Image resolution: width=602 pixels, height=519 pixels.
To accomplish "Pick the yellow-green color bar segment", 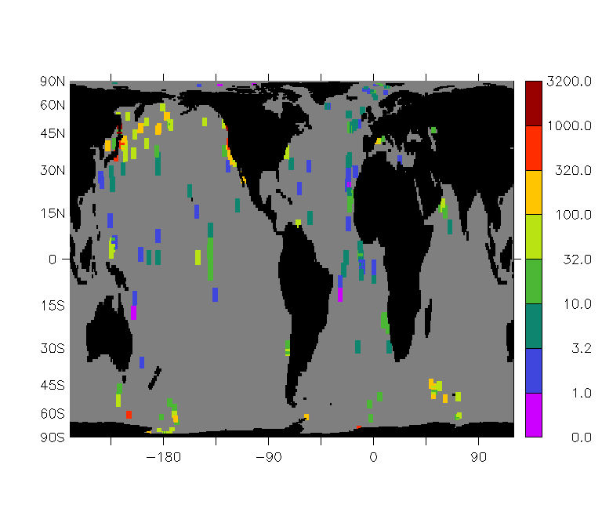I will [533, 236].
